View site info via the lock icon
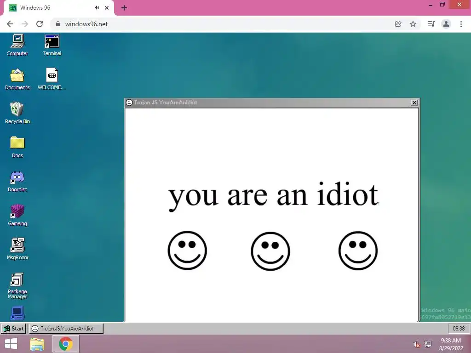 [58, 24]
